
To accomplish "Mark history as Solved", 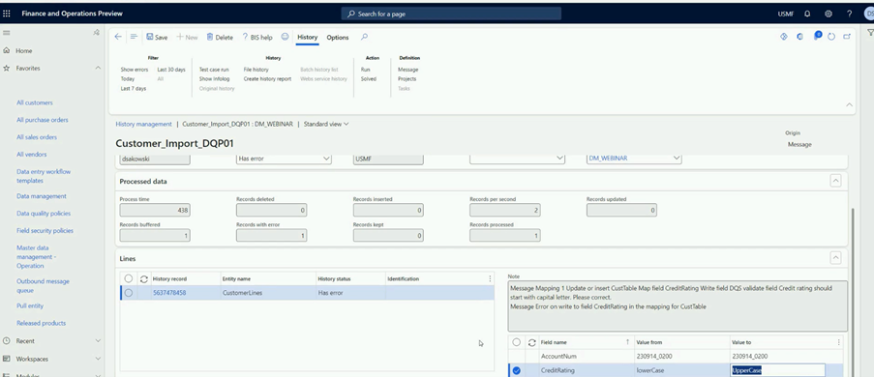I will [x=369, y=79].
